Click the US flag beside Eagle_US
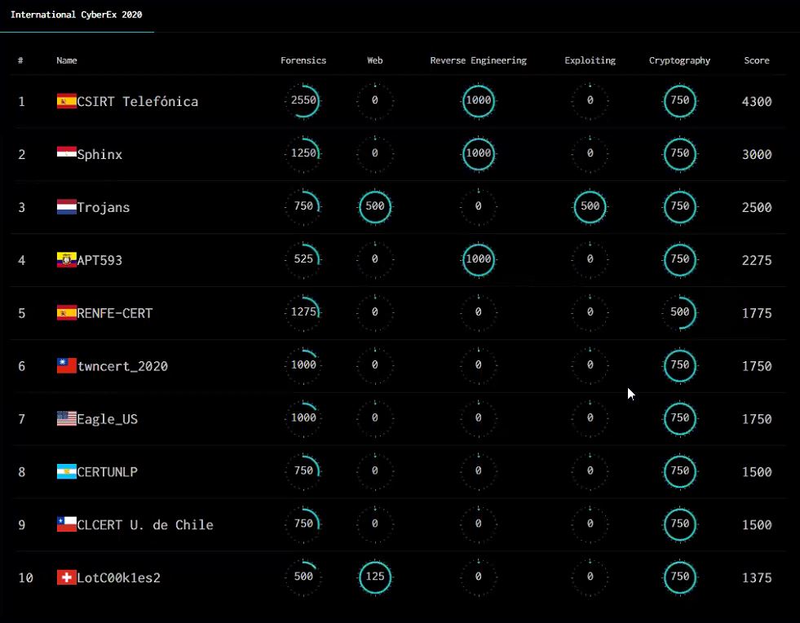 (x=66, y=418)
